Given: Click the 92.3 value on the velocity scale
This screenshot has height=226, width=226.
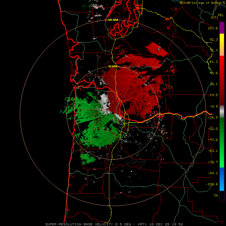Looking at the screenshot, I should click(214, 39).
